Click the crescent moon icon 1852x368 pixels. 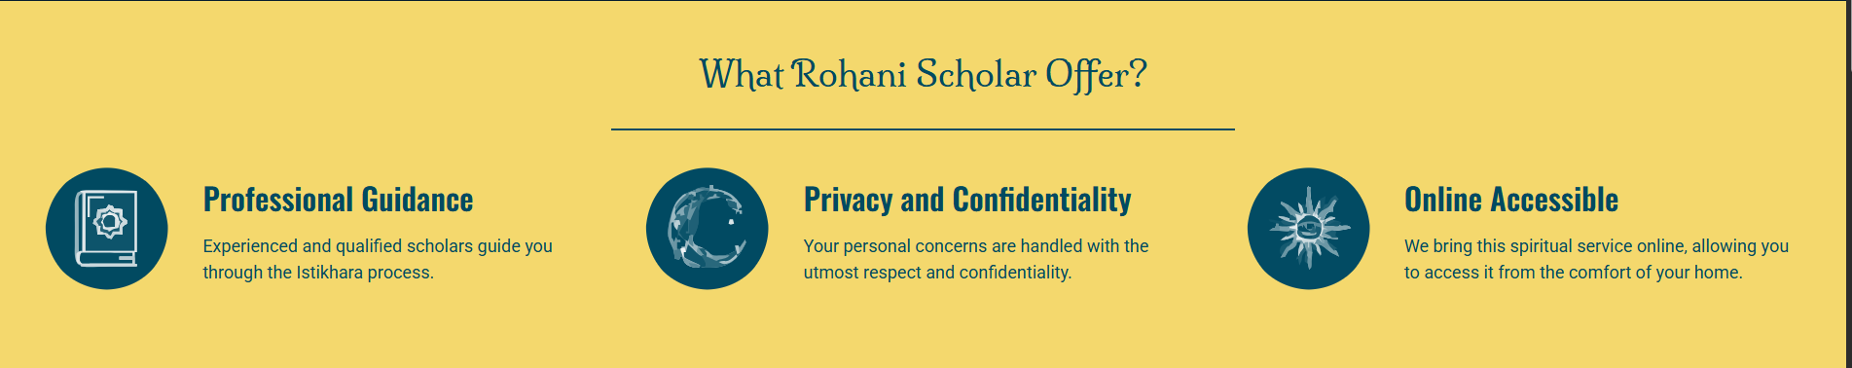pos(708,229)
